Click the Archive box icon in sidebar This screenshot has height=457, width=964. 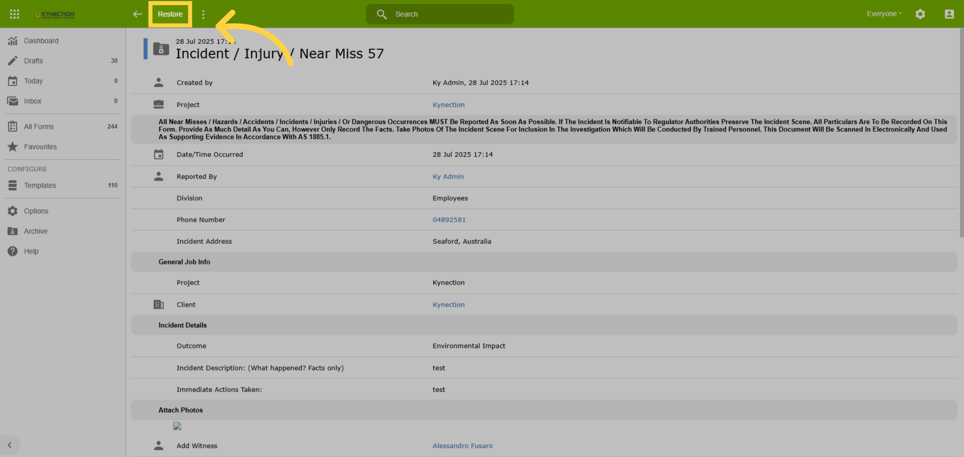(x=13, y=231)
